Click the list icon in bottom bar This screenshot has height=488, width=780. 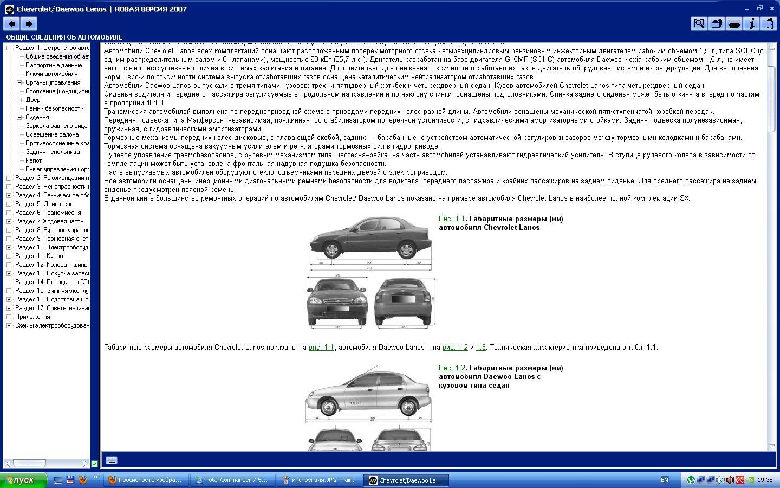click(x=112, y=460)
